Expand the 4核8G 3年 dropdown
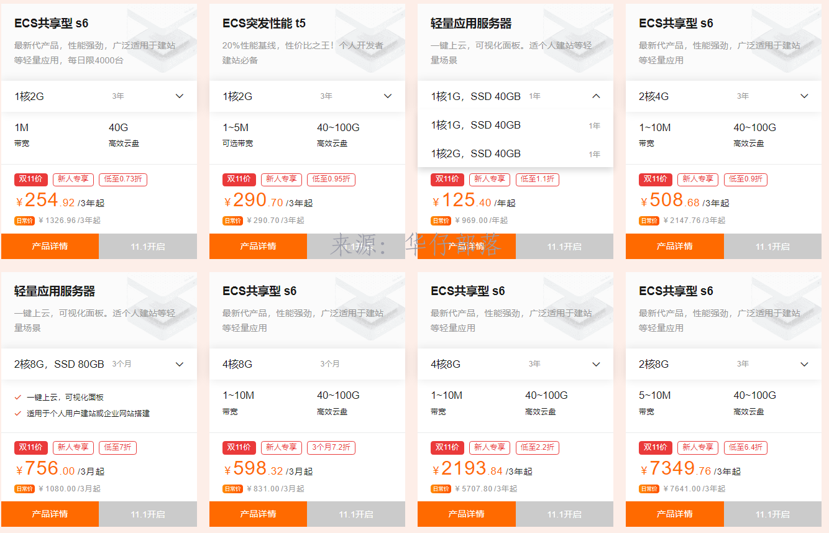The width and height of the screenshot is (829, 533). (x=515, y=364)
